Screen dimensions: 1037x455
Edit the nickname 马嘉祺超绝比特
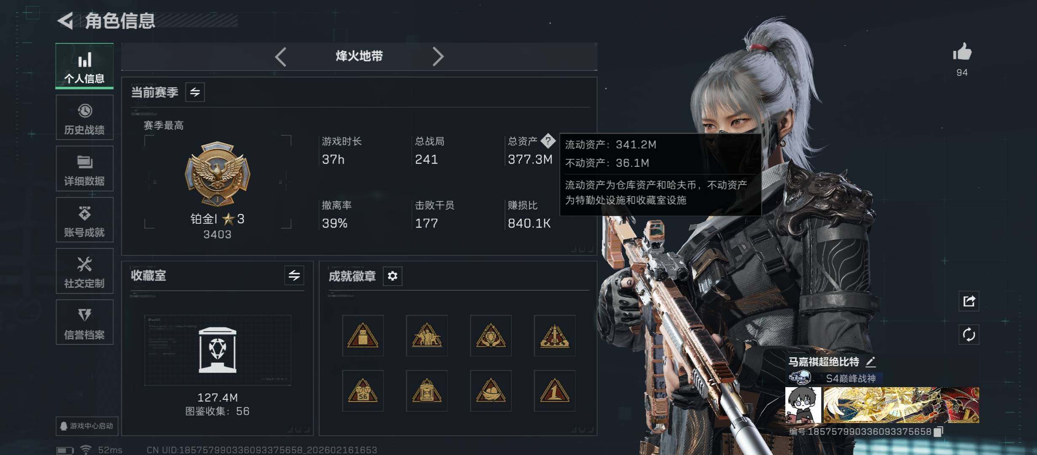click(871, 361)
